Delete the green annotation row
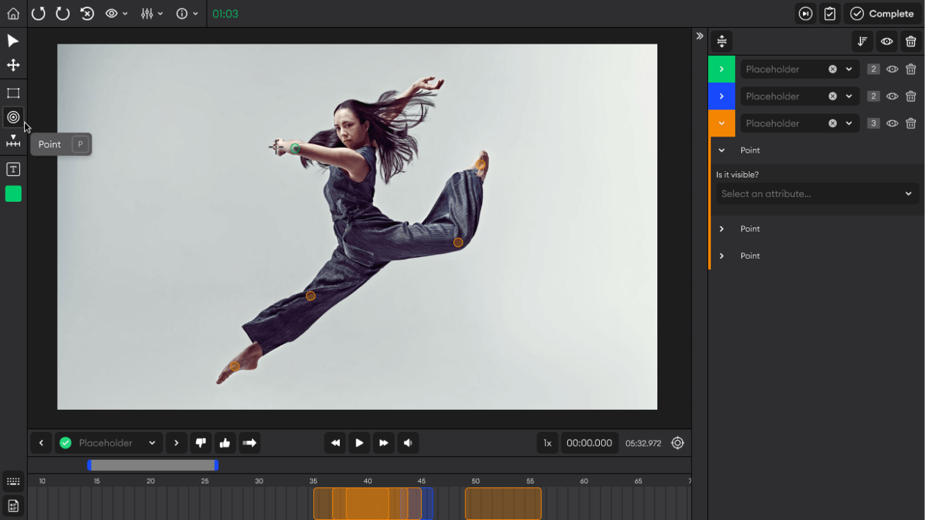Viewport: 925px width, 520px height. click(x=911, y=69)
